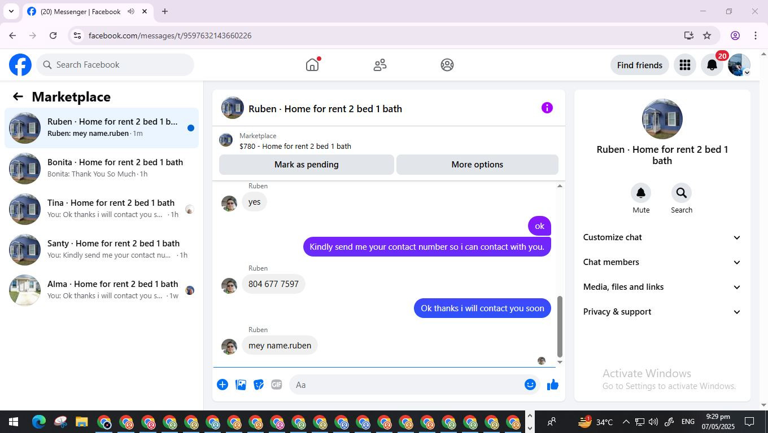Click the install app icon in address bar
The width and height of the screenshot is (768, 433).
(x=688, y=36)
